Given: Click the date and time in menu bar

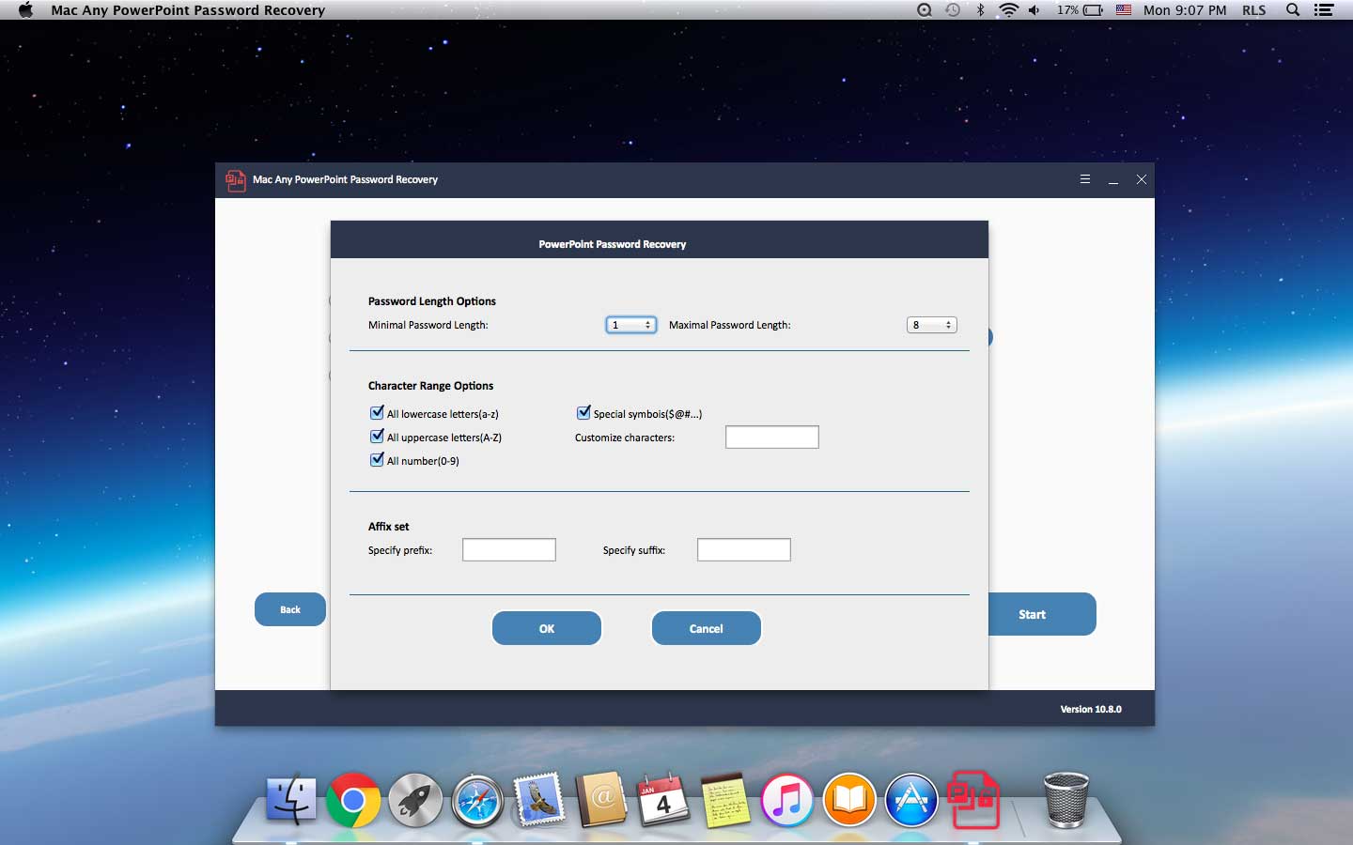Looking at the screenshot, I should tap(1185, 10).
